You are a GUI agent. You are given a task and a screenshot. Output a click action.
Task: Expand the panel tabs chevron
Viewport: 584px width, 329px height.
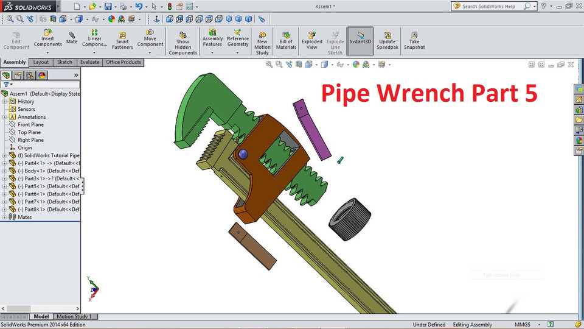[x=76, y=76]
